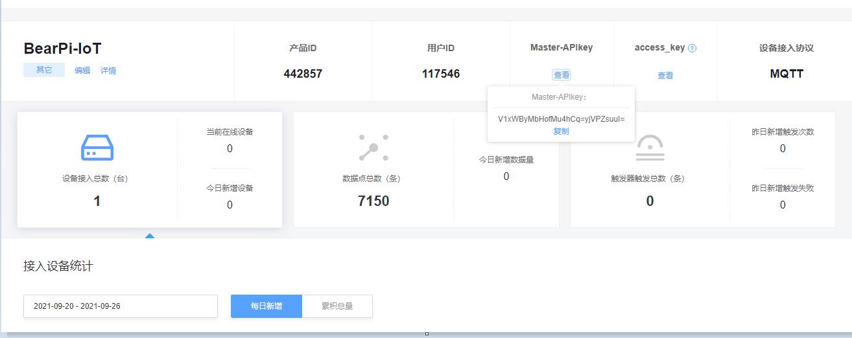Click the user ID value 117546
This screenshot has height=338, width=852.
tap(441, 74)
